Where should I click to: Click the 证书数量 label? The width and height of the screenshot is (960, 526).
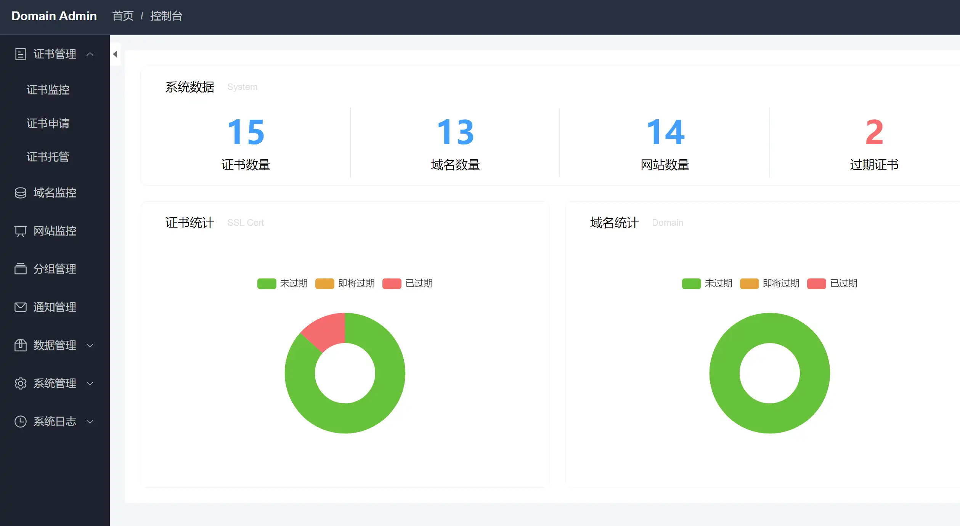246,165
